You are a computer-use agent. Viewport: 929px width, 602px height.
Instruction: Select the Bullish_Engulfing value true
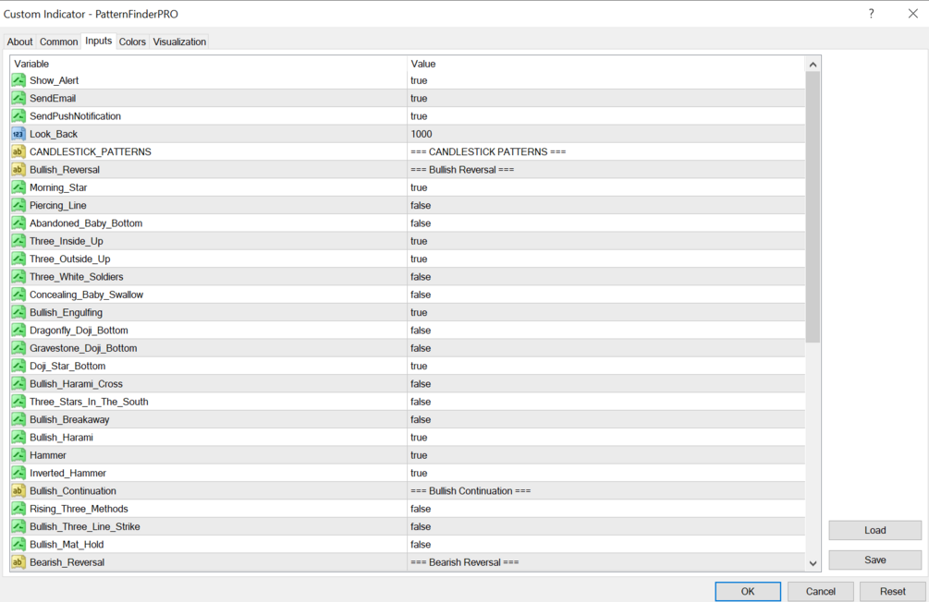(419, 312)
